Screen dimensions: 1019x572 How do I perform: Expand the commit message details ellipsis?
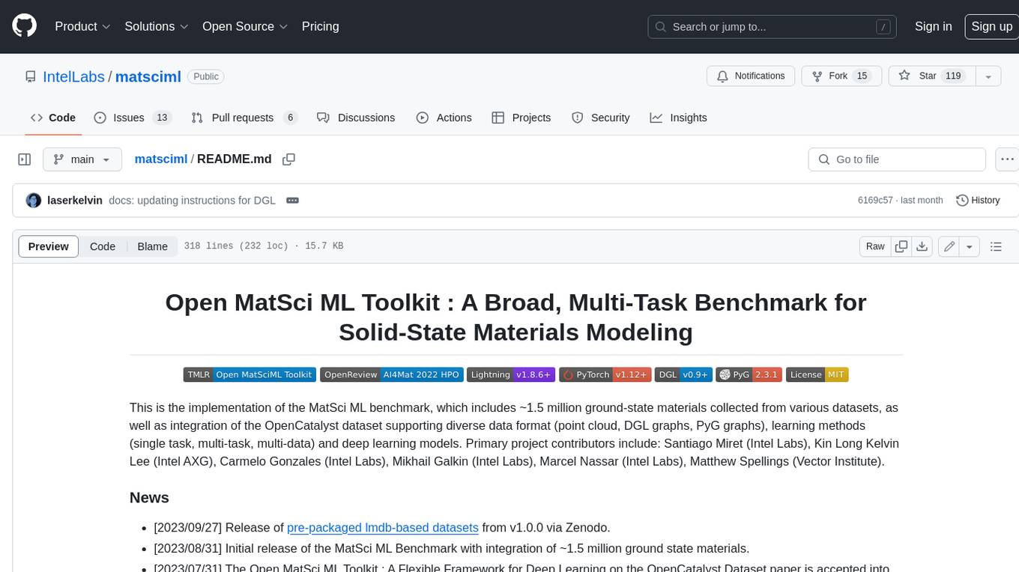click(x=293, y=201)
